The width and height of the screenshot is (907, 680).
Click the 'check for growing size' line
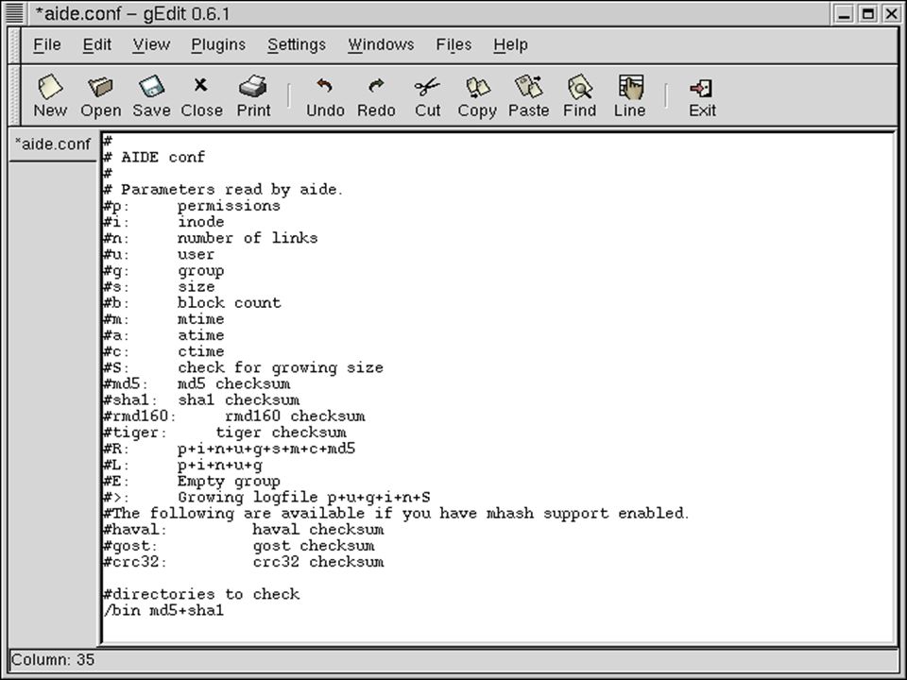pyautogui.click(x=243, y=367)
